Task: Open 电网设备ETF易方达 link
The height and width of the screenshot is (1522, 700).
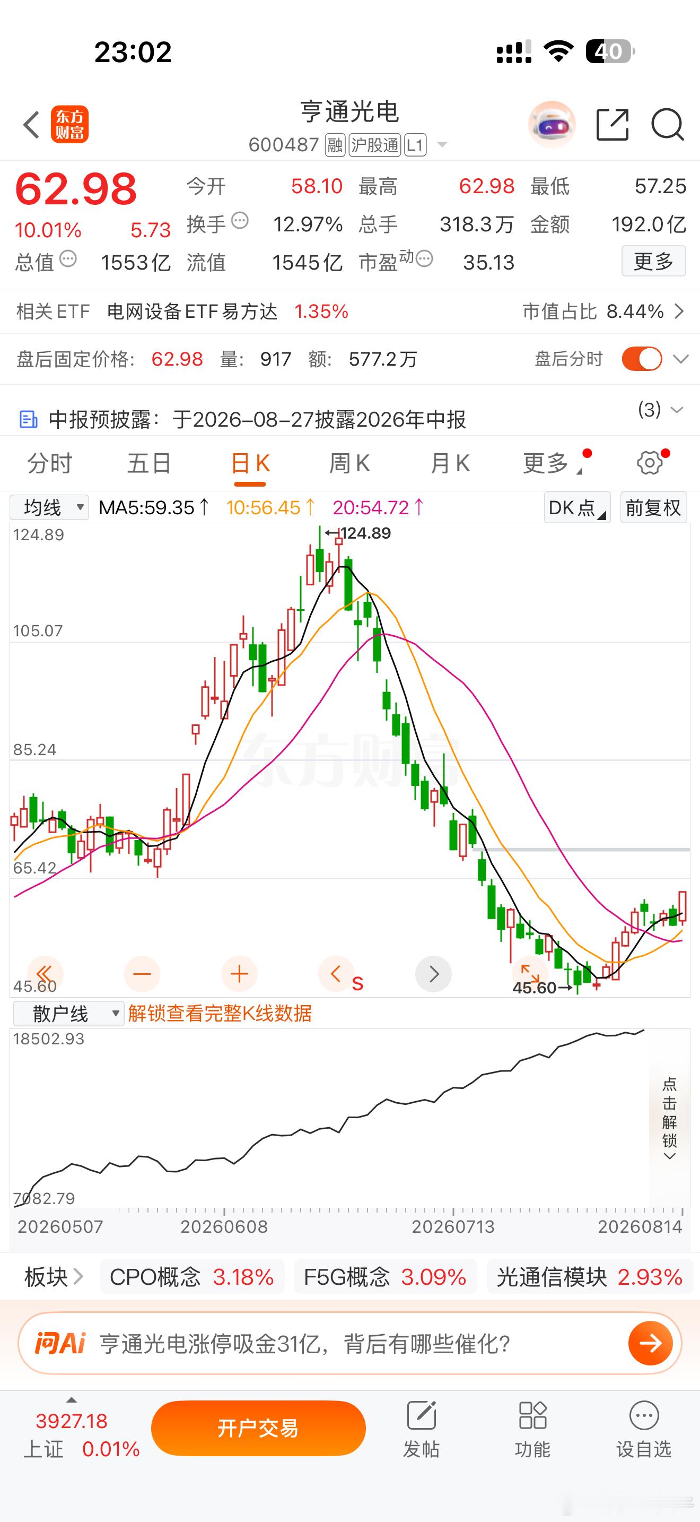Action: [192, 312]
